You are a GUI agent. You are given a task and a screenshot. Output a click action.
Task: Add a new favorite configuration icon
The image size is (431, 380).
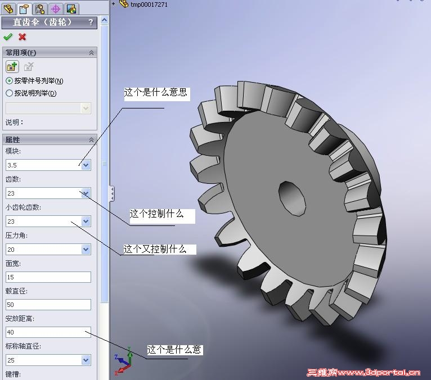pos(12,66)
